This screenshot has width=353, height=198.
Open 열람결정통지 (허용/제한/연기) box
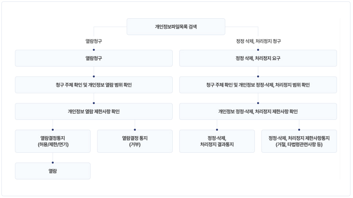coord(53,141)
